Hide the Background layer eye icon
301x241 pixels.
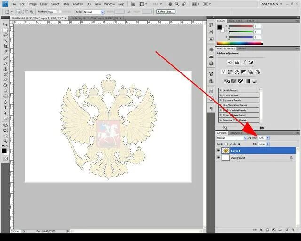218,158
